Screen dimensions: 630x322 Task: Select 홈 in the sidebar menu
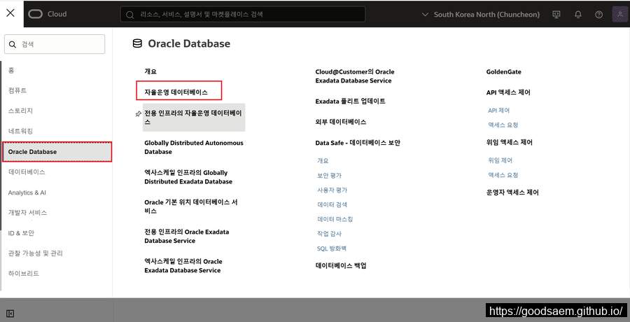tap(11, 70)
